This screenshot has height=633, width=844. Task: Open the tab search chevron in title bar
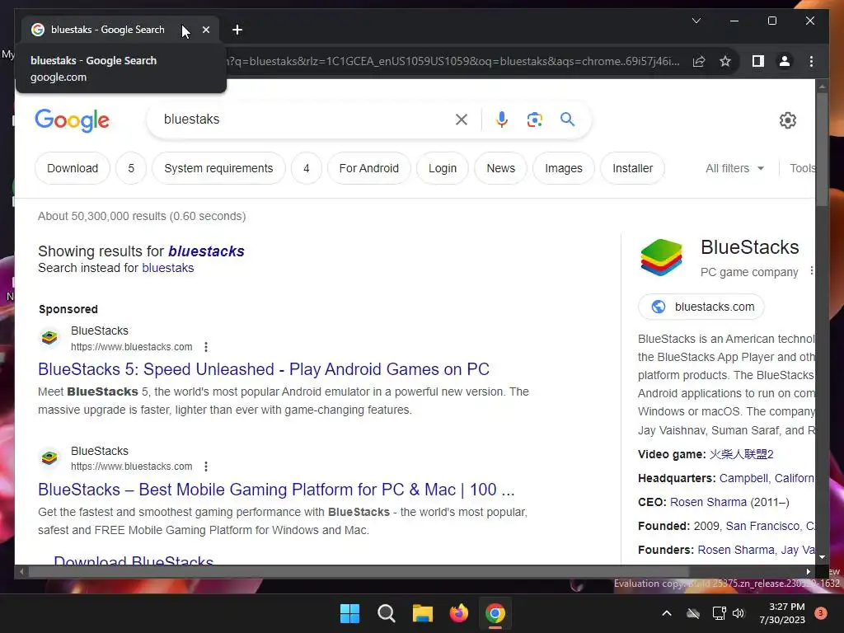pyautogui.click(x=696, y=21)
